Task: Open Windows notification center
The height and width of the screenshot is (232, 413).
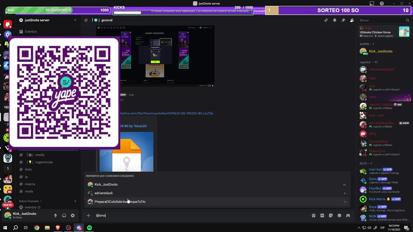Action: point(406,228)
